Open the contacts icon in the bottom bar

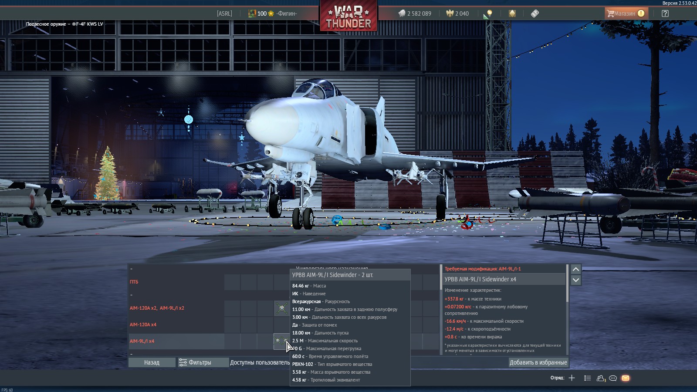[601, 378]
